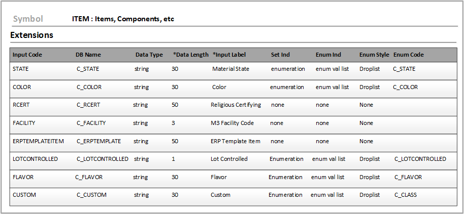Click the C_FACILITY DB name cell

[91, 123]
